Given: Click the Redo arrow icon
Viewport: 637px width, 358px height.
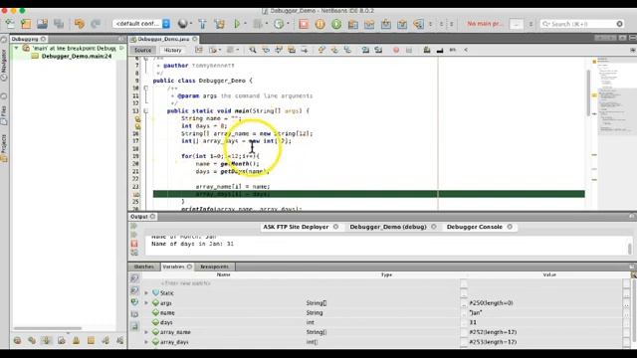Looking at the screenshot, I should coord(96,24).
